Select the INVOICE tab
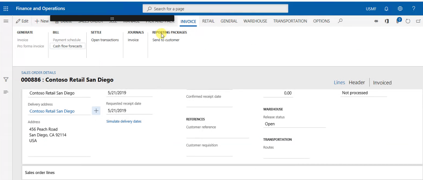This screenshot has height=180, width=423. coord(188,21)
